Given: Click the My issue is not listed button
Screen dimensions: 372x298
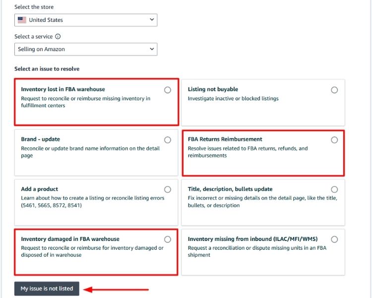Looking at the screenshot, I should tap(47, 289).
